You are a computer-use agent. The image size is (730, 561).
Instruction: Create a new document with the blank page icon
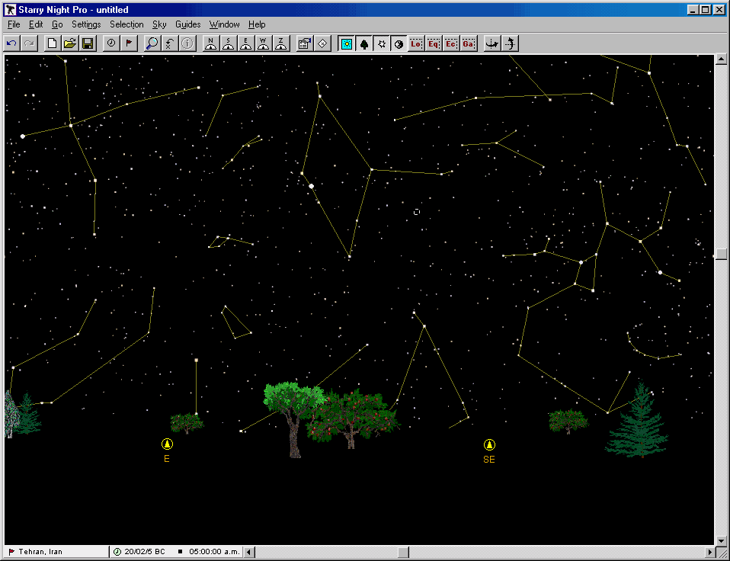click(52, 43)
